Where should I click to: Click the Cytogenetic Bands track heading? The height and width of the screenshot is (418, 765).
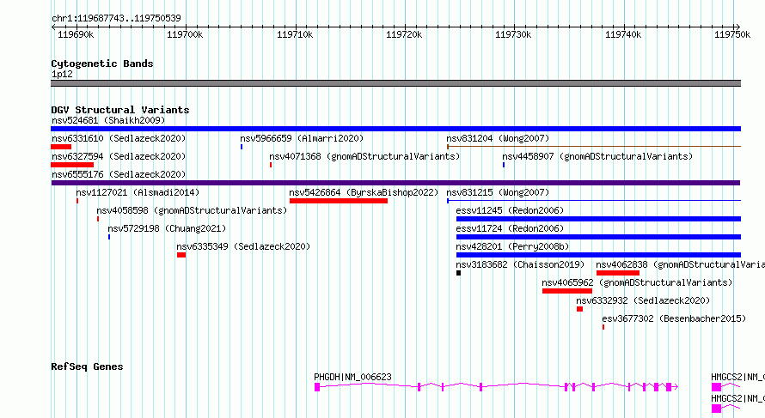102,64
